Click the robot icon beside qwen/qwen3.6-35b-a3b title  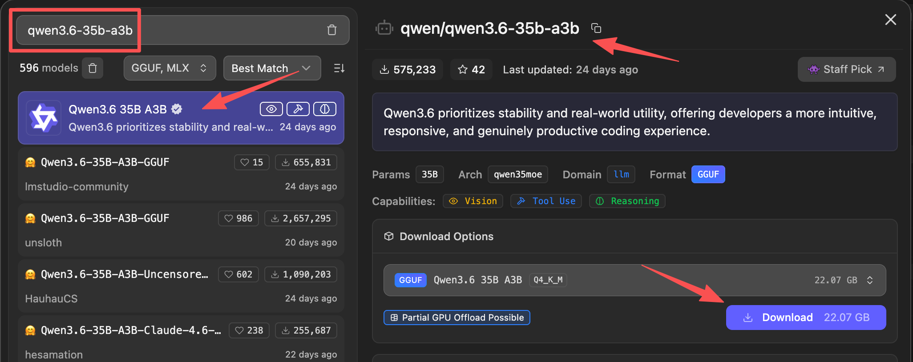[384, 28]
